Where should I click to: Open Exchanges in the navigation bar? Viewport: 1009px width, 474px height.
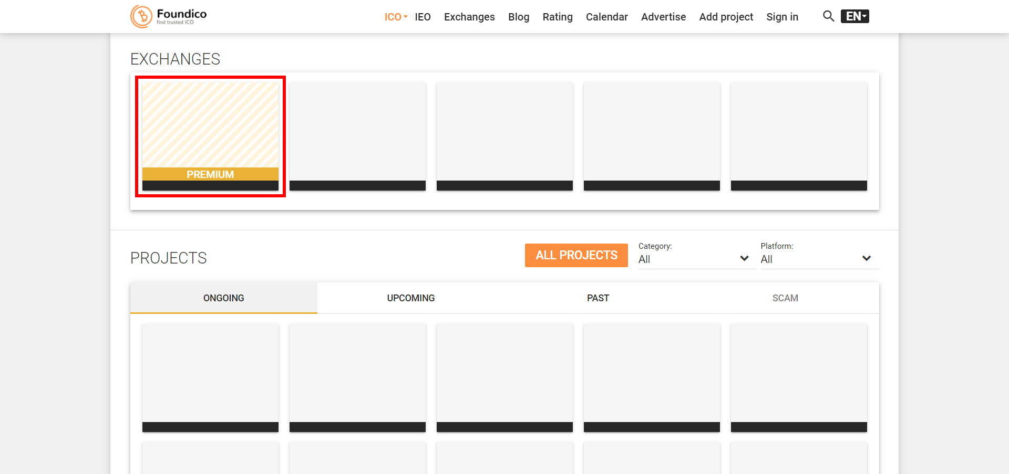(x=469, y=17)
